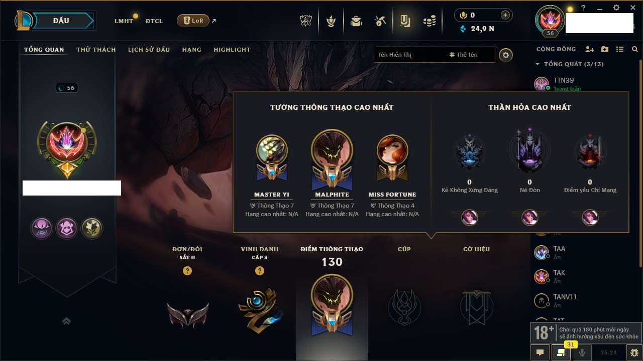Open the Profile banner icon
This screenshot has width=643, height=361.
click(x=405, y=21)
